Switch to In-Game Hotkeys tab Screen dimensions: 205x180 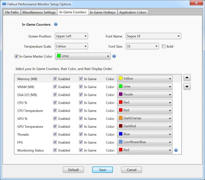102,12
